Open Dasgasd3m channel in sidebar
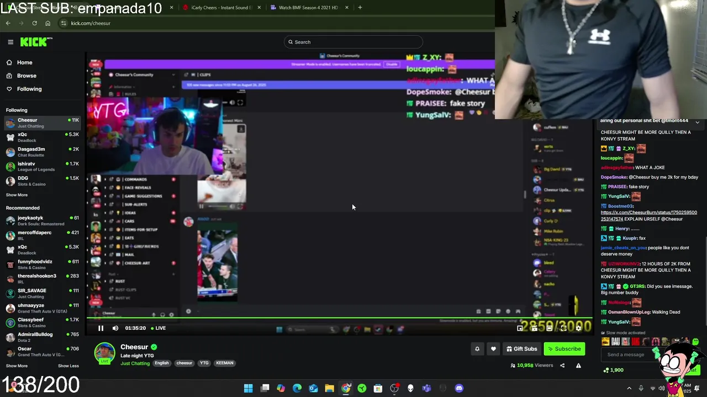This screenshot has height=397, width=707. click(x=43, y=152)
